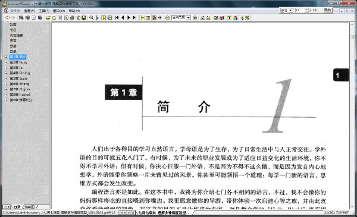Viewport: 357px width, 217px height.
Task: Expand 第3章 Io tree node
Action: 6,68
